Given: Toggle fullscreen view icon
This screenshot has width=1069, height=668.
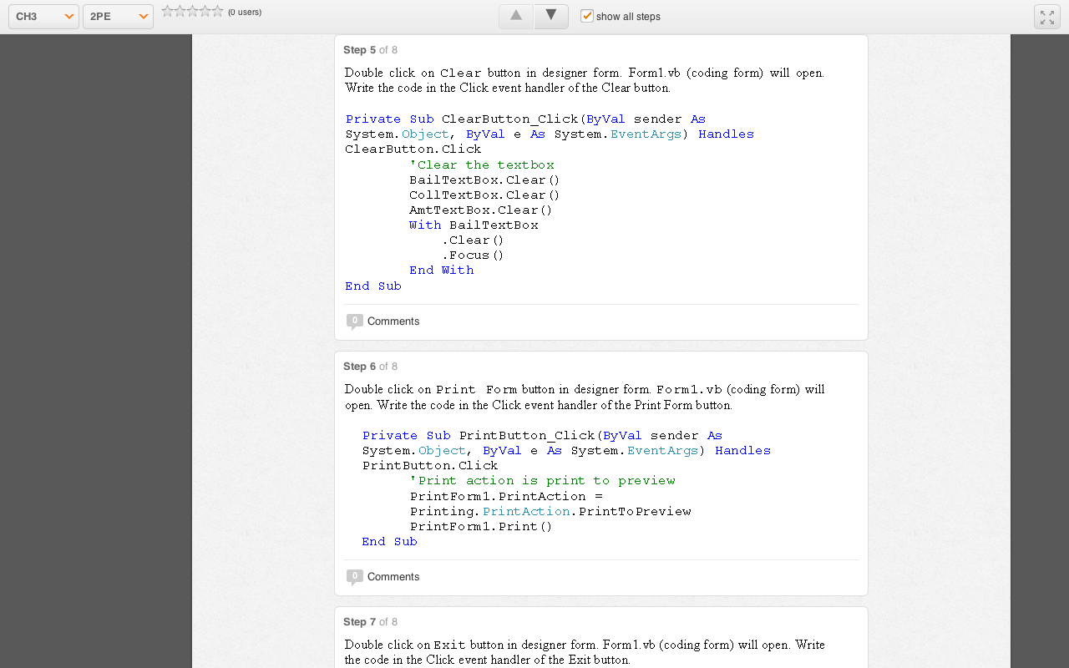Looking at the screenshot, I should (1047, 17).
